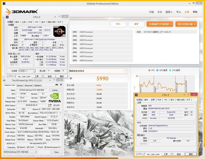
Task: Click the BIOS export share icon
Action: coord(50,105)
